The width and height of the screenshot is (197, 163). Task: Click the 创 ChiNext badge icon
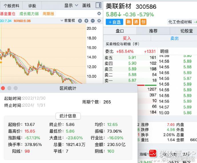[143, 22]
